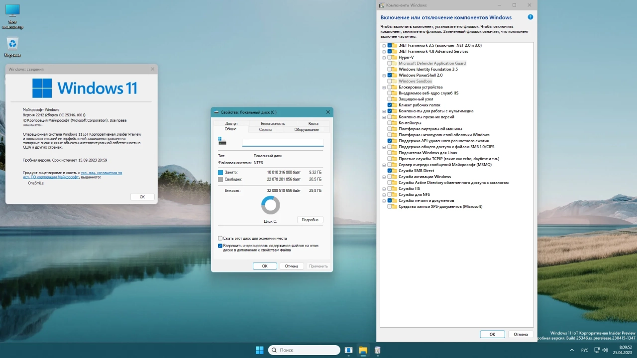Click the folder icon beside Hyper-V
This screenshot has width=637, height=358.
[x=395, y=57]
